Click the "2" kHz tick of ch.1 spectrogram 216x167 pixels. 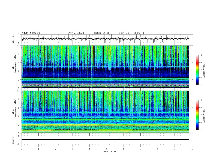coord(19,80)
